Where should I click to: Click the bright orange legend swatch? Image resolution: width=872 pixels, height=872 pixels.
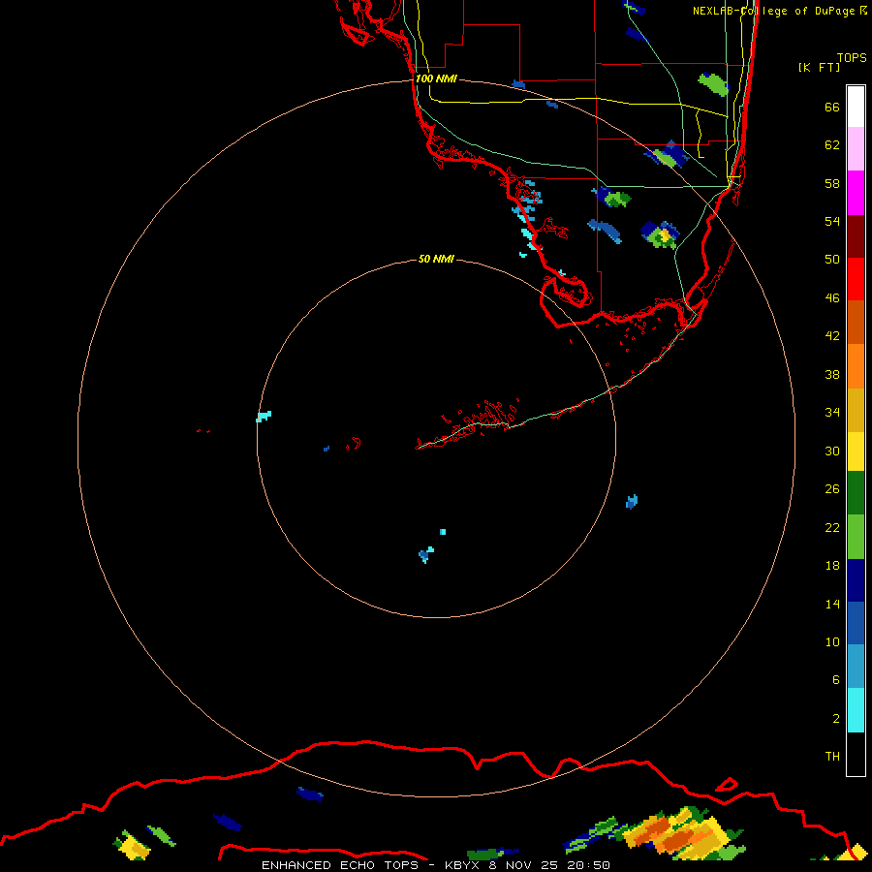(856, 366)
